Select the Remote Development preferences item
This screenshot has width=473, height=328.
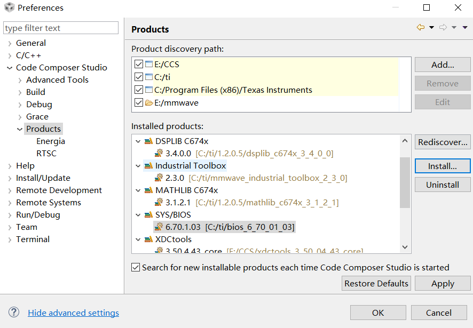59,190
